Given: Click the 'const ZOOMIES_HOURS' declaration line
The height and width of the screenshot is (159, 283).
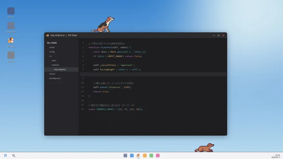Looking at the screenshot, I should click(116, 109).
